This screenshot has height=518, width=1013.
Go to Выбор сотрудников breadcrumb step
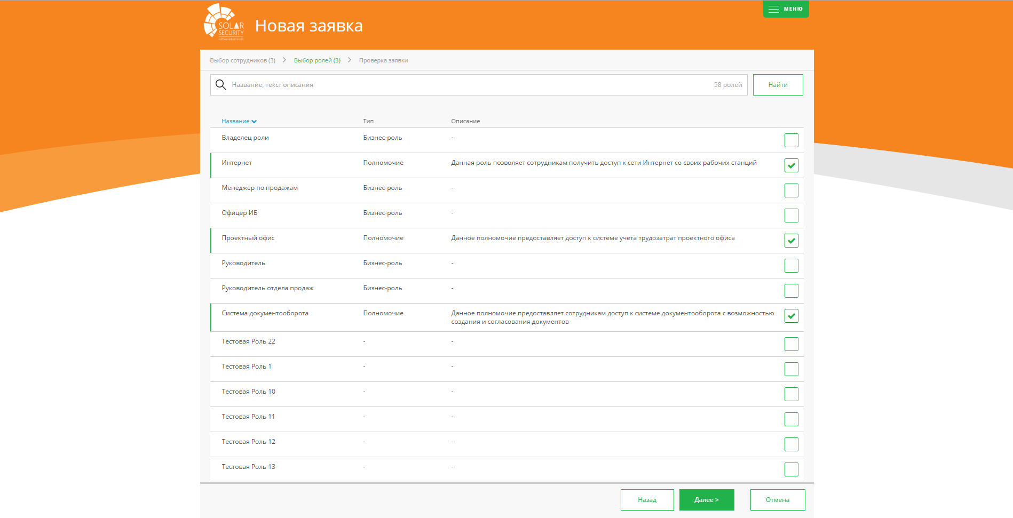pos(242,60)
